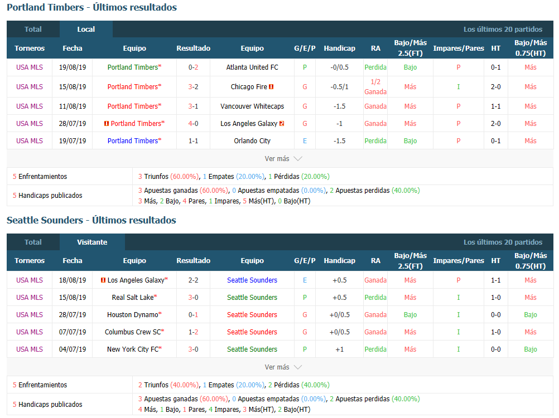The width and height of the screenshot is (559, 418).
Task: Click Seattle table Fecha column header
Action: point(73,261)
